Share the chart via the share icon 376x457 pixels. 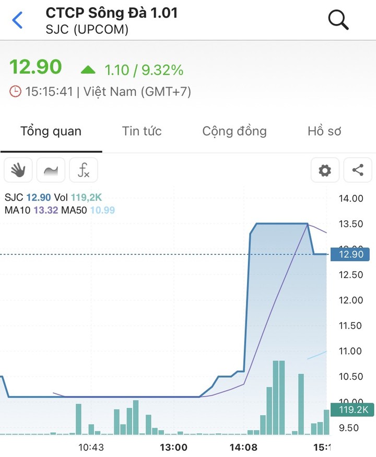tap(358, 170)
